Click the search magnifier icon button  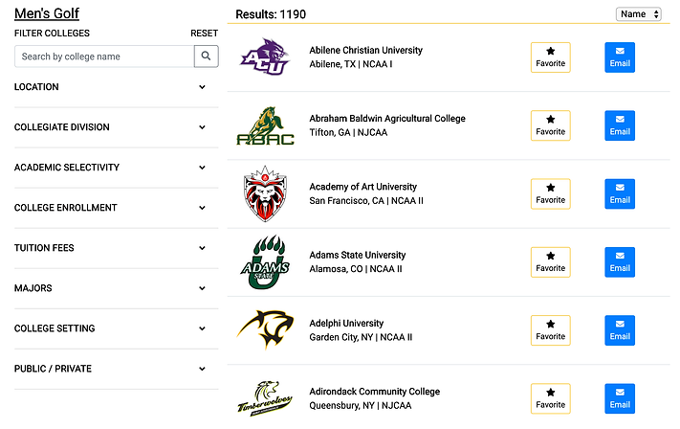pos(206,56)
